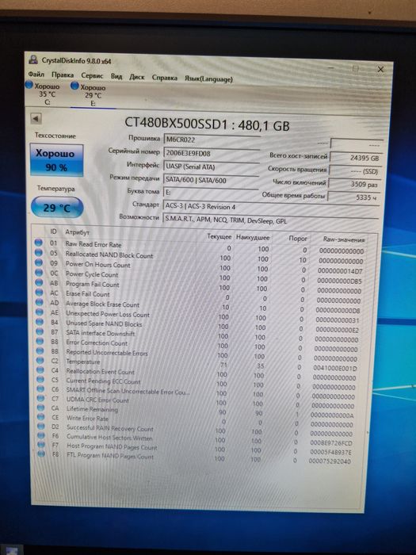Click the status icon for Raw Read Error Rate
416x555 pixels.
click(39, 243)
